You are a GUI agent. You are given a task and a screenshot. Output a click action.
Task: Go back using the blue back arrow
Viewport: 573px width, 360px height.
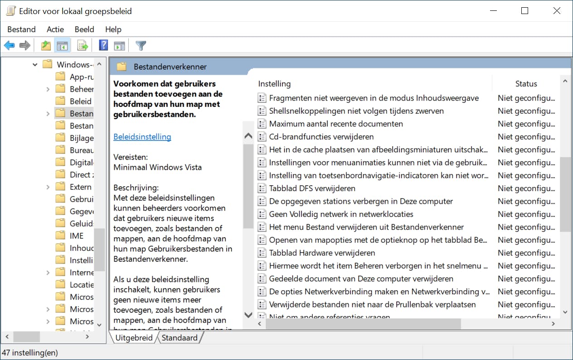(x=9, y=45)
